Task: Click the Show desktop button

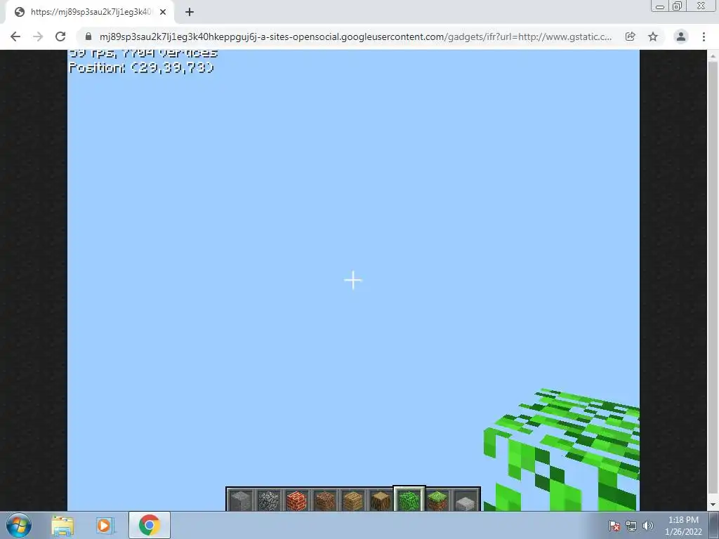Action: coord(714,525)
